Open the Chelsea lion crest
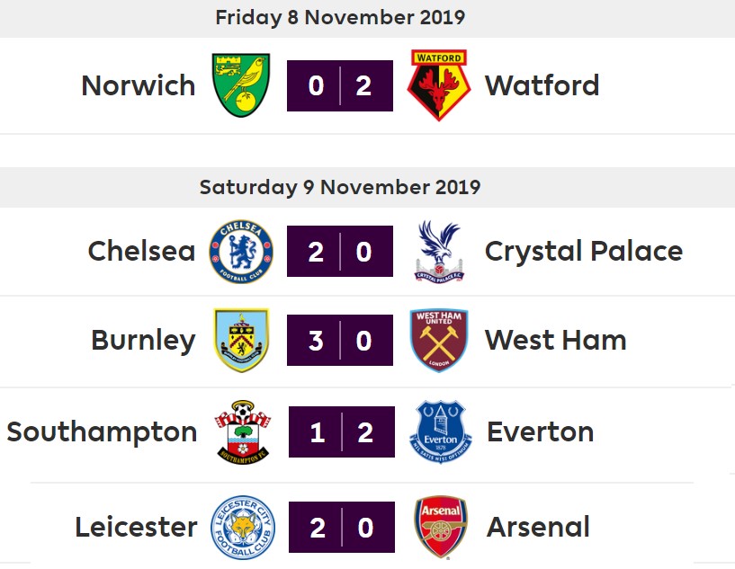735x569 pixels. tap(241, 252)
